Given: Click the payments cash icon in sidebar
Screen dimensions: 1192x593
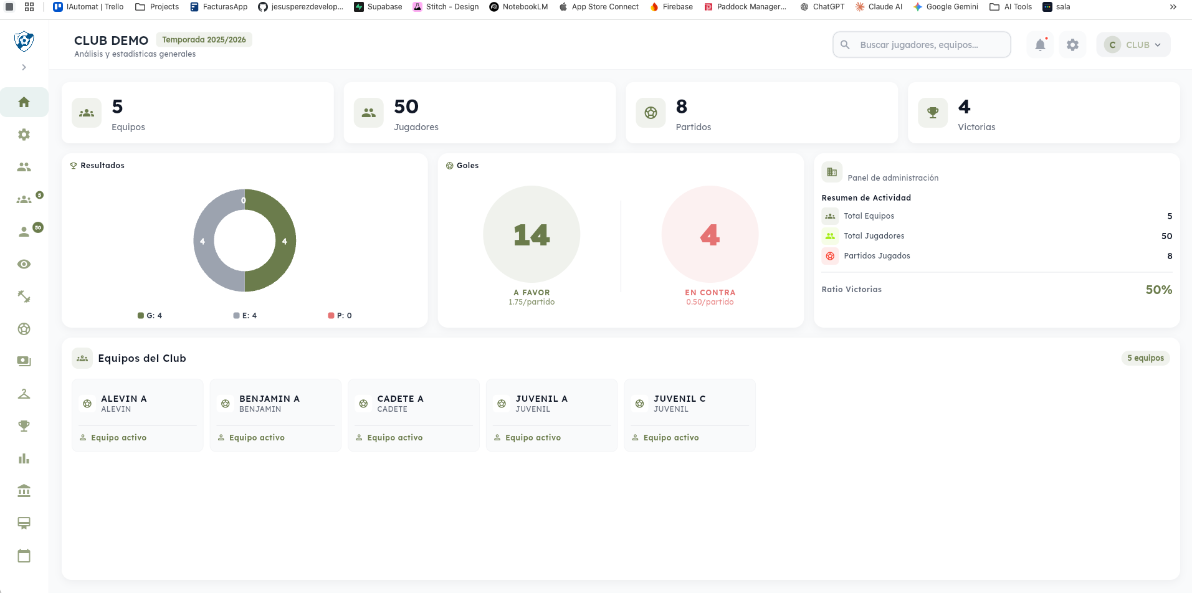Looking at the screenshot, I should [x=24, y=361].
